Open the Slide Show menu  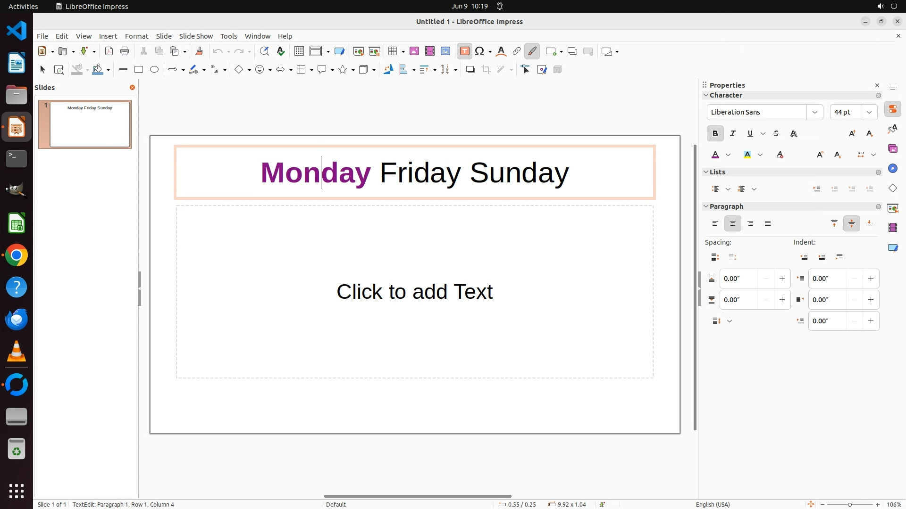(x=195, y=36)
